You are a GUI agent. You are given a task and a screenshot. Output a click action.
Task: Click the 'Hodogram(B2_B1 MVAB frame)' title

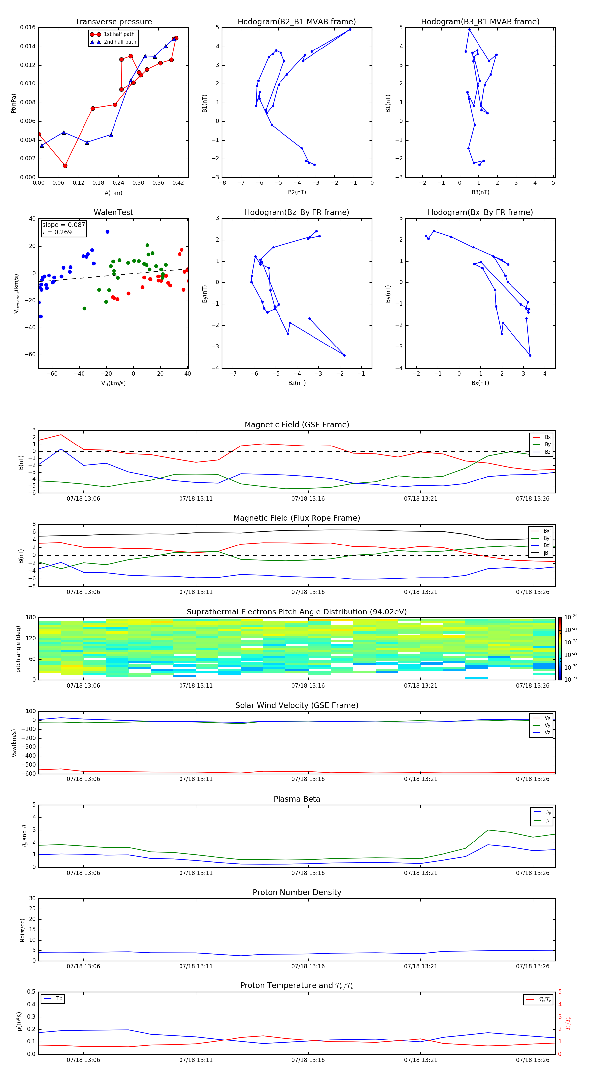pyautogui.click(x=297, y=22)
